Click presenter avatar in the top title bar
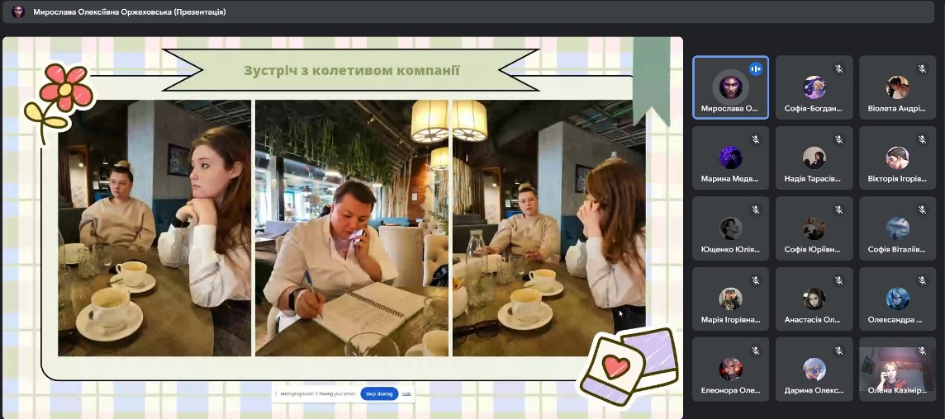The height and width of the screenshot is (419, 945). click(18, 12)
